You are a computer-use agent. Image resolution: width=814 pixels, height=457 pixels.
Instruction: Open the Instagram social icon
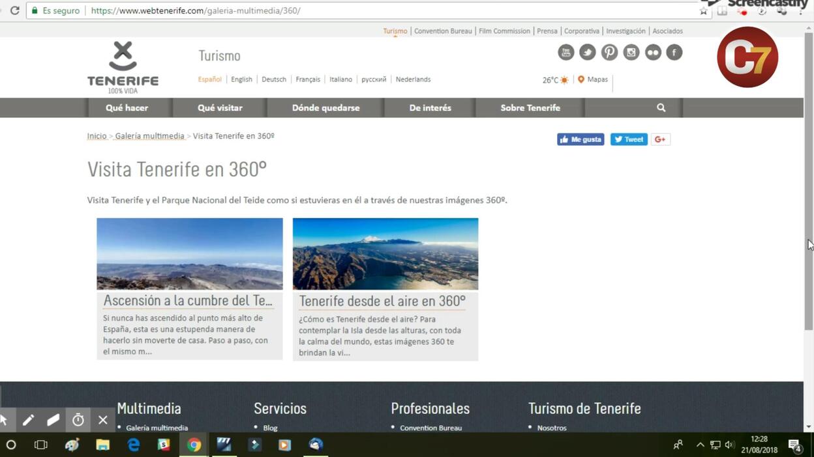tap(631, 52)
